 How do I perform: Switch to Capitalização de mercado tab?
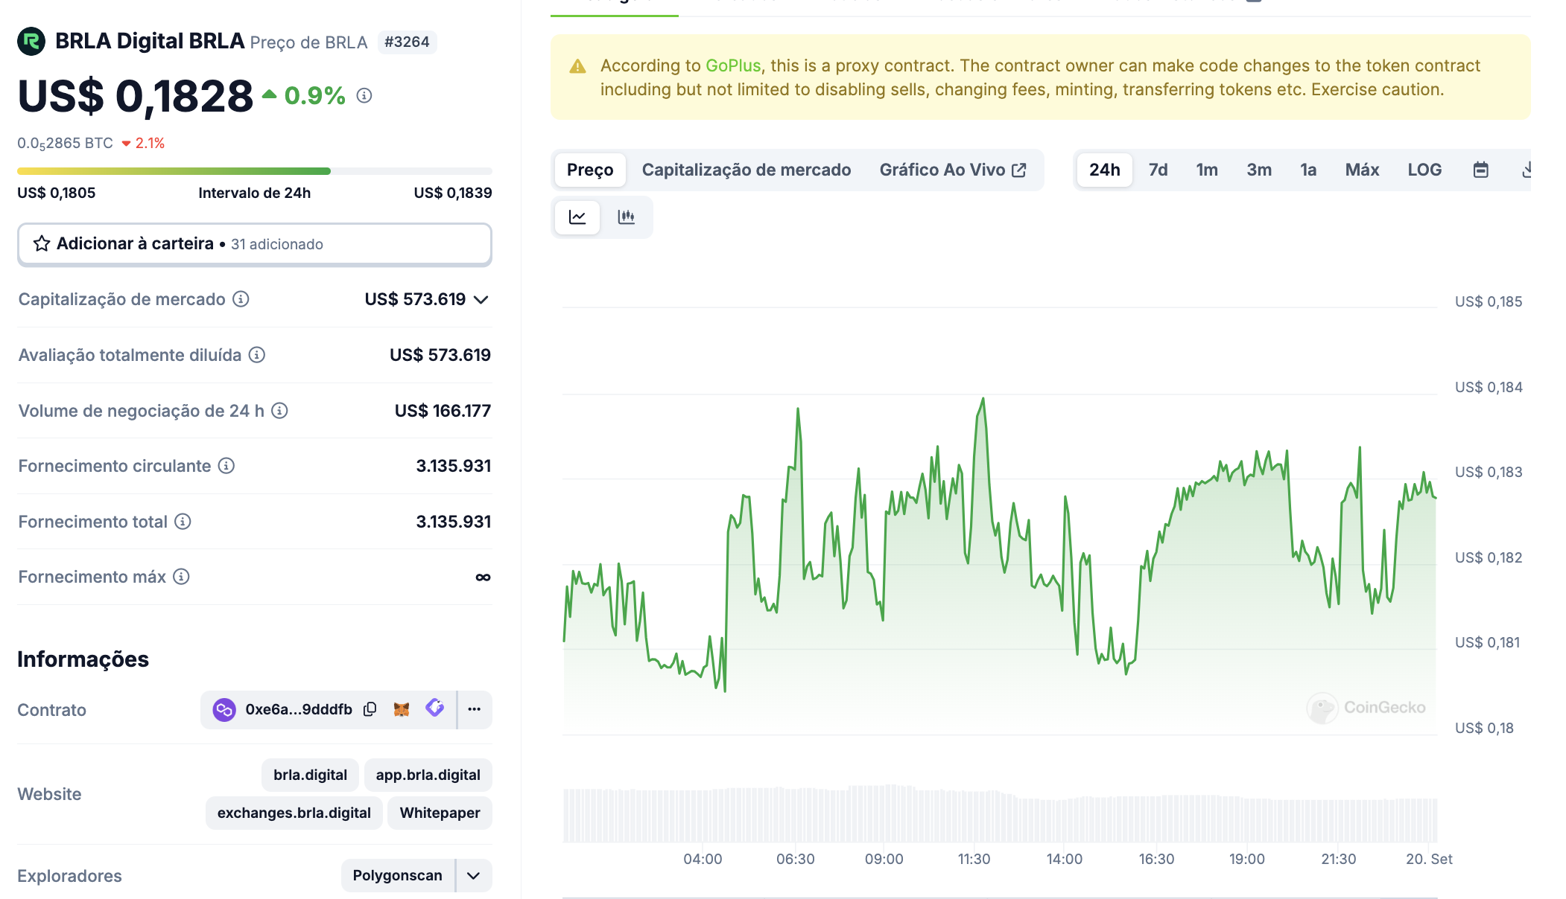(x=746, y=170)
